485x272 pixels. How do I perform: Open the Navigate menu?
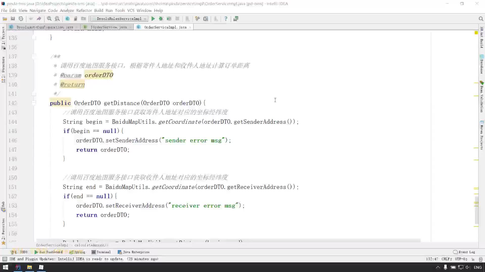tap(38, 10)
